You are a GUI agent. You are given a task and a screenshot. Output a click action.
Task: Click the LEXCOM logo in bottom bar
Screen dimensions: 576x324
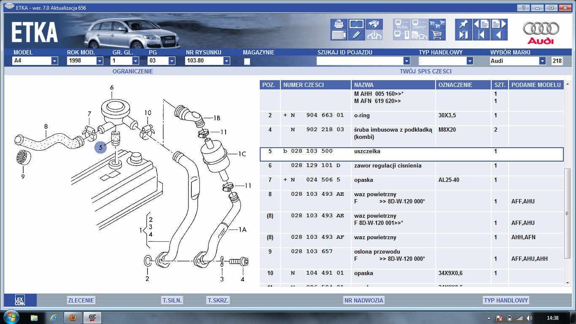tap(20, 300)
